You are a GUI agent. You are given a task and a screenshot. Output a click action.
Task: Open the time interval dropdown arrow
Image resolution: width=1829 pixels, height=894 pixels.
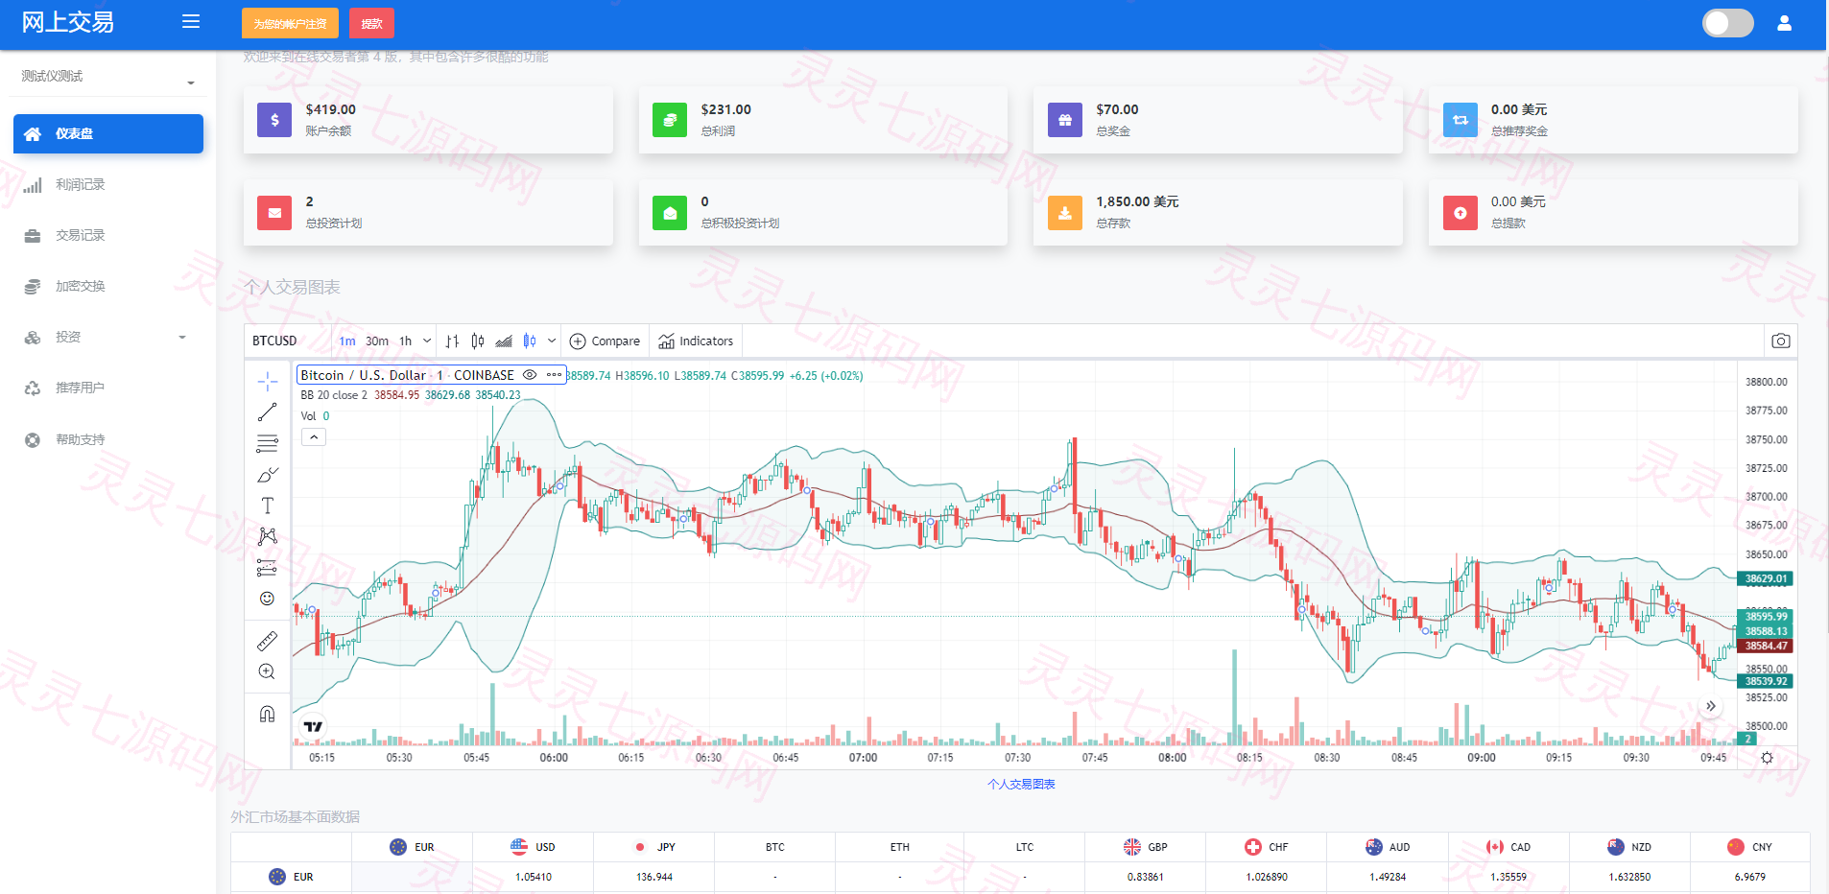click(x=427, y=341)
